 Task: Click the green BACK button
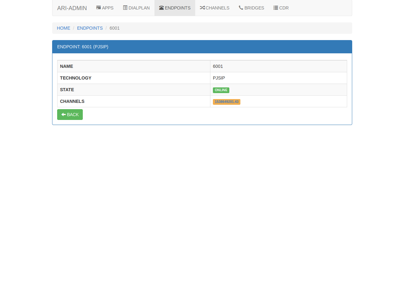(x=70, y=115)
